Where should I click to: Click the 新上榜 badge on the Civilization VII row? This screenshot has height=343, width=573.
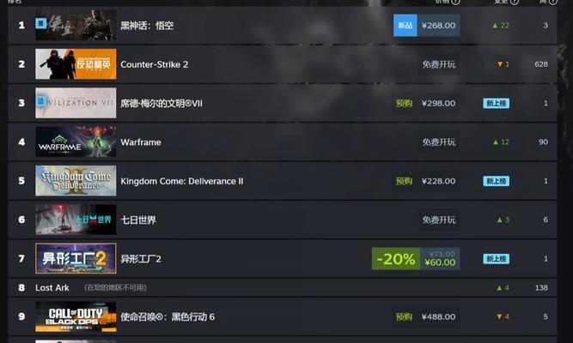coord(496,103)
